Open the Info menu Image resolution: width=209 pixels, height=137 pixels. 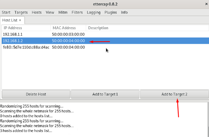[x=124, y=12]
